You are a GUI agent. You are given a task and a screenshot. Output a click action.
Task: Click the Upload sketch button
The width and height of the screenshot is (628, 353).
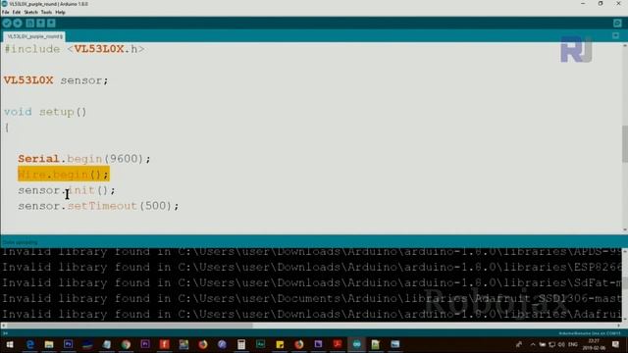(18, 24)
